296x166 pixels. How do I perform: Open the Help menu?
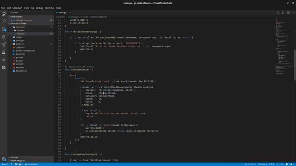(58, 8)
